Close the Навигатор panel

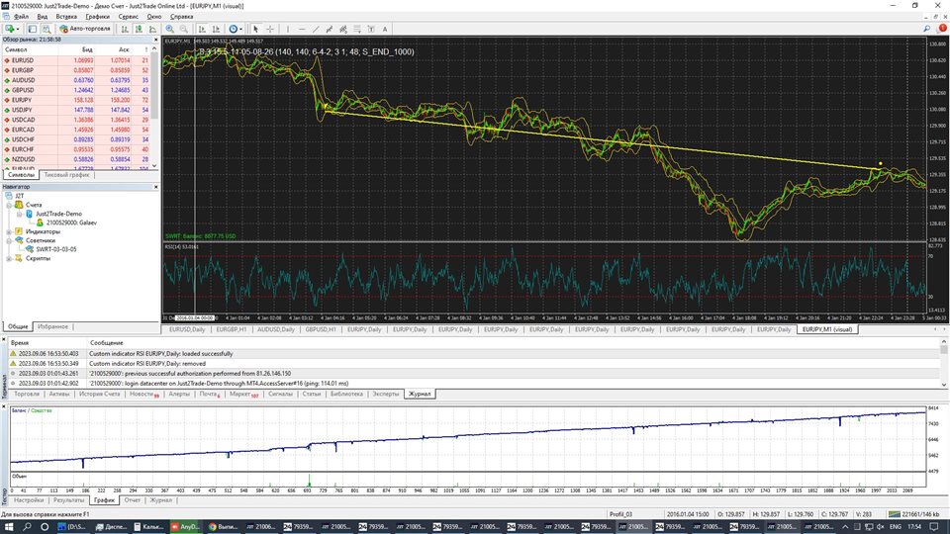pyautogui.click(x=155, y=186)
